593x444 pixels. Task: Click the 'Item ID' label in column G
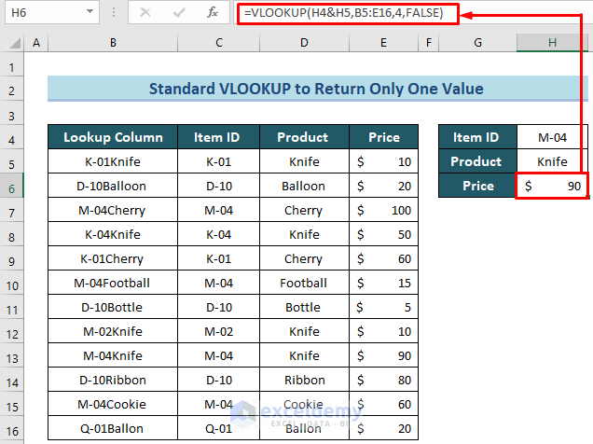coord(477,137)
